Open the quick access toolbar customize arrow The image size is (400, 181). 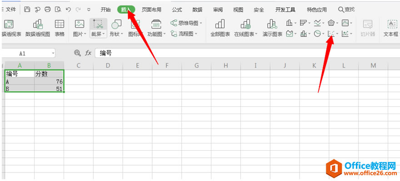point(89,10)
